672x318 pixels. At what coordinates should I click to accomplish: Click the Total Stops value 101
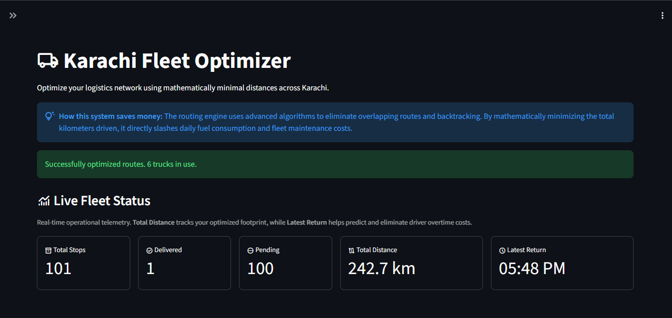point(58,269)
